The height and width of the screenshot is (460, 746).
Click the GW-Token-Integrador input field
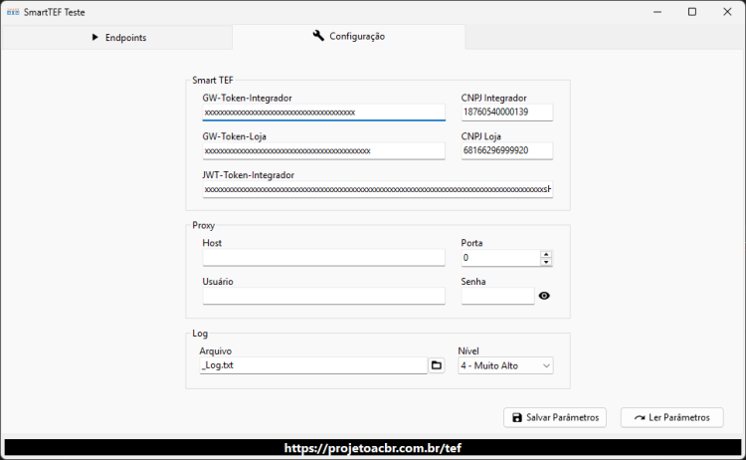pos(323,113)
